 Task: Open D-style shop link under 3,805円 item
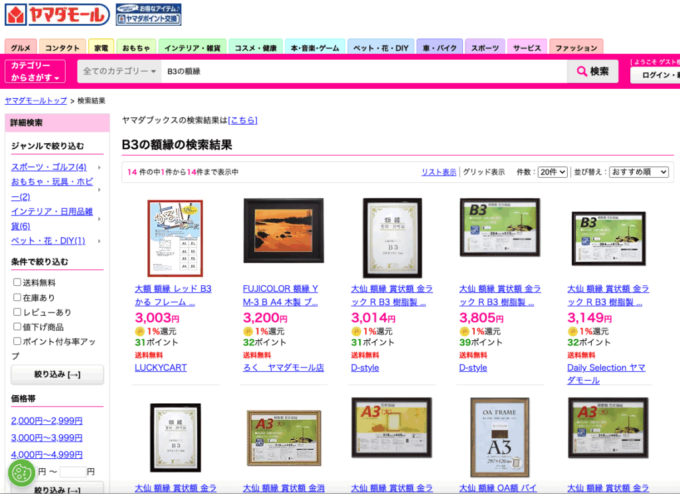click(x=473, y=367)
